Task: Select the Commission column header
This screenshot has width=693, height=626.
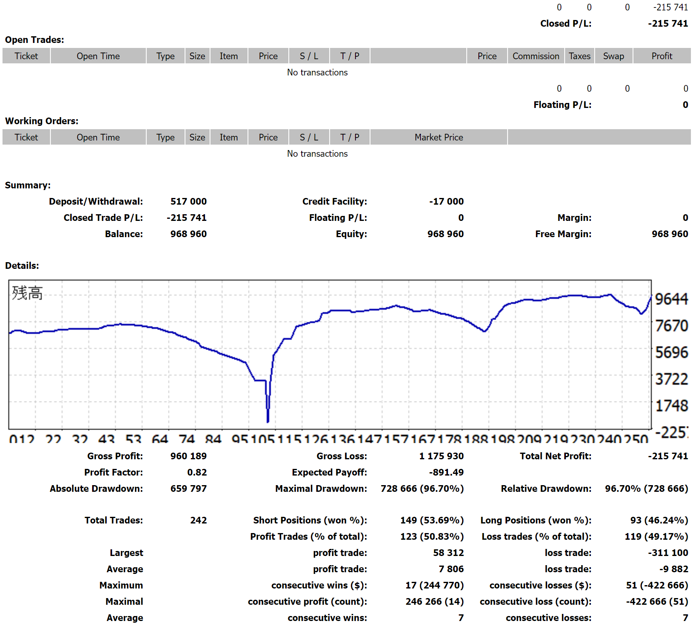Action: [536, 56]
